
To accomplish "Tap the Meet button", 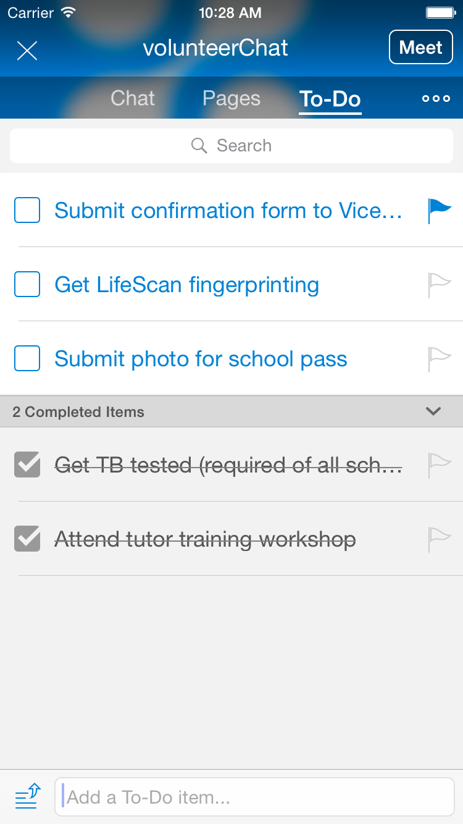I will tap(421, 48).
